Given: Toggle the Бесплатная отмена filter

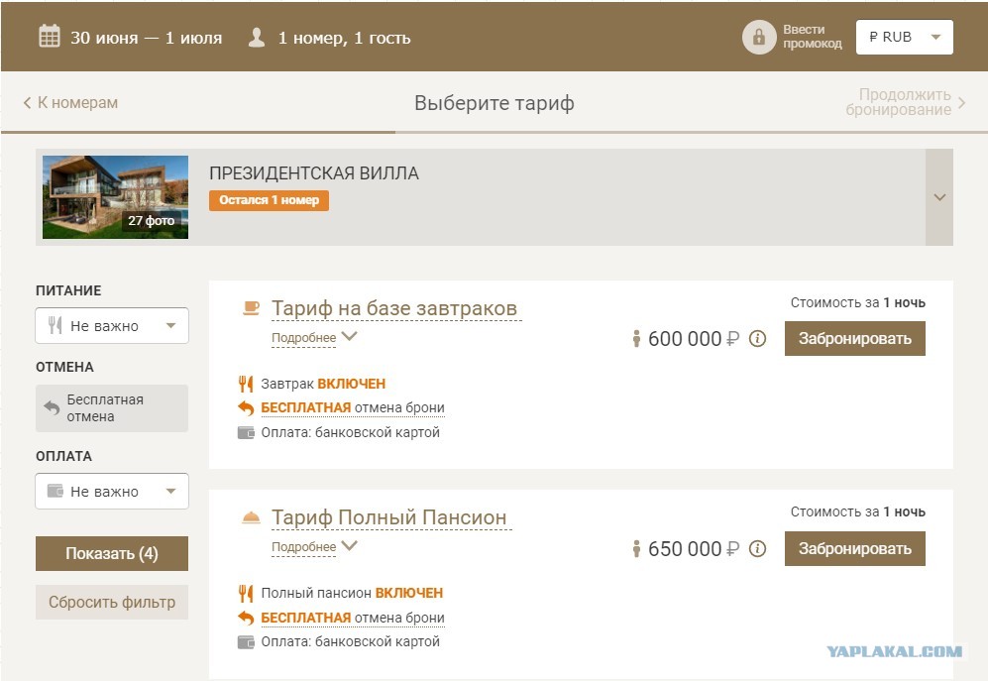Looking at the screenshot, I should pyautogui.click(x=112, y=408).
